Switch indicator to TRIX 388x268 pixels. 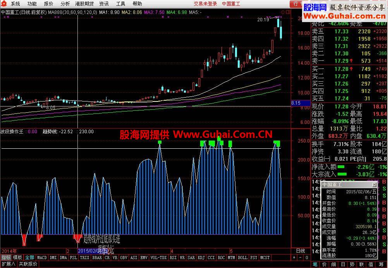(85, 258)
